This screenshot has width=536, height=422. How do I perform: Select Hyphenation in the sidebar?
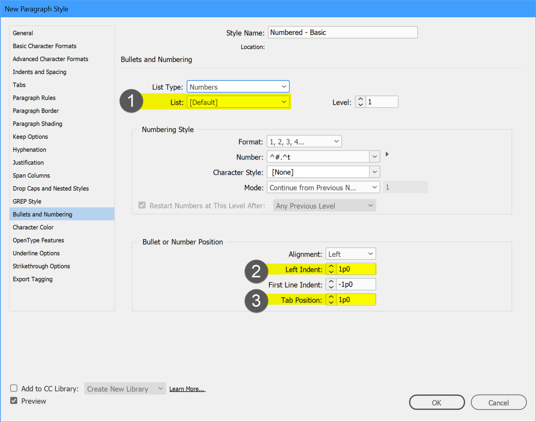click(x=29, y=149)
